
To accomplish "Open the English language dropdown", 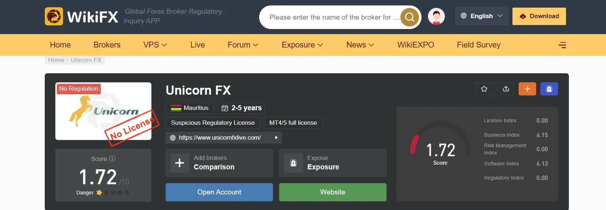I will point(482,16).
